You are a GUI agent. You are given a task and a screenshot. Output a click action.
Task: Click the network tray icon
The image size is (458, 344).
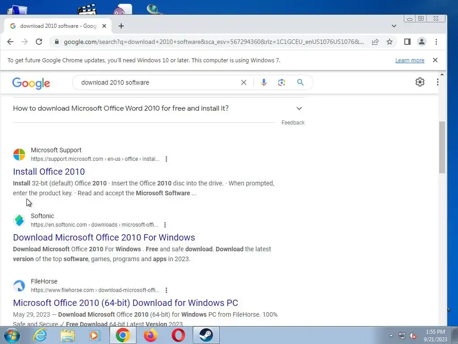402,335
